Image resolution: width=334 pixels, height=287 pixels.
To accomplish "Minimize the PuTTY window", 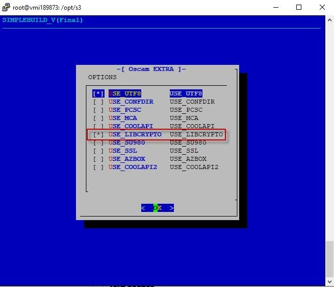I will pyautogui.click(x=276, y=7).
